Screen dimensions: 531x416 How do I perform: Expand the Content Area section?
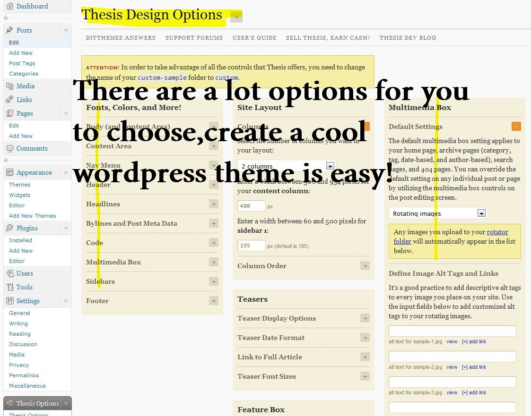pyautogui.click(x=214, y=146)
